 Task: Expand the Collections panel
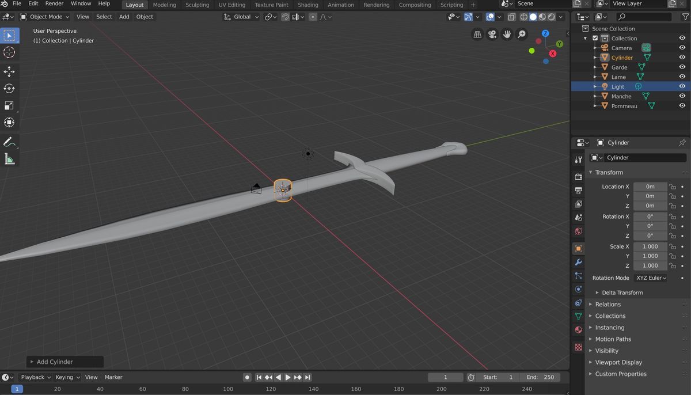(610, 316)
